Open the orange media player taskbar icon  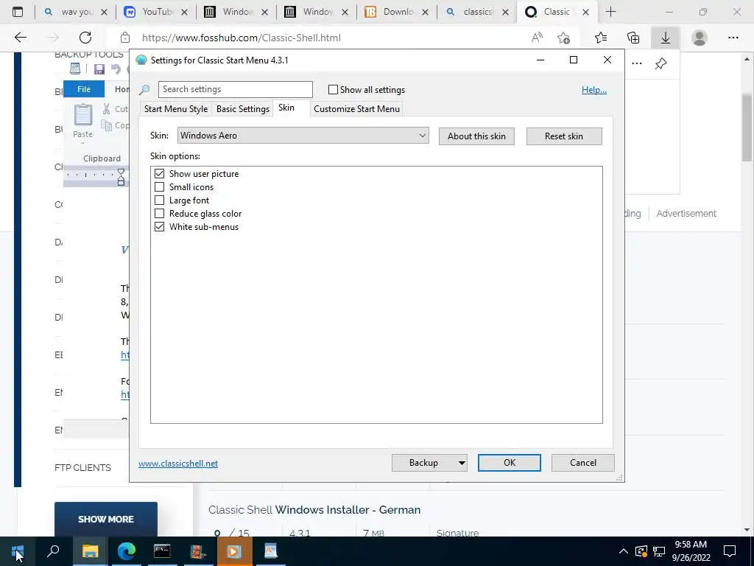point(234,551)
